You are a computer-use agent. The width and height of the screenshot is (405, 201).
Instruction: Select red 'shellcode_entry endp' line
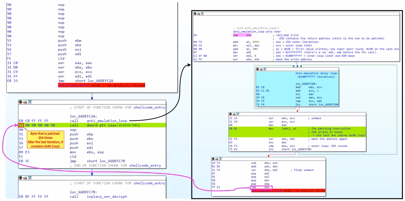[101, 85]
